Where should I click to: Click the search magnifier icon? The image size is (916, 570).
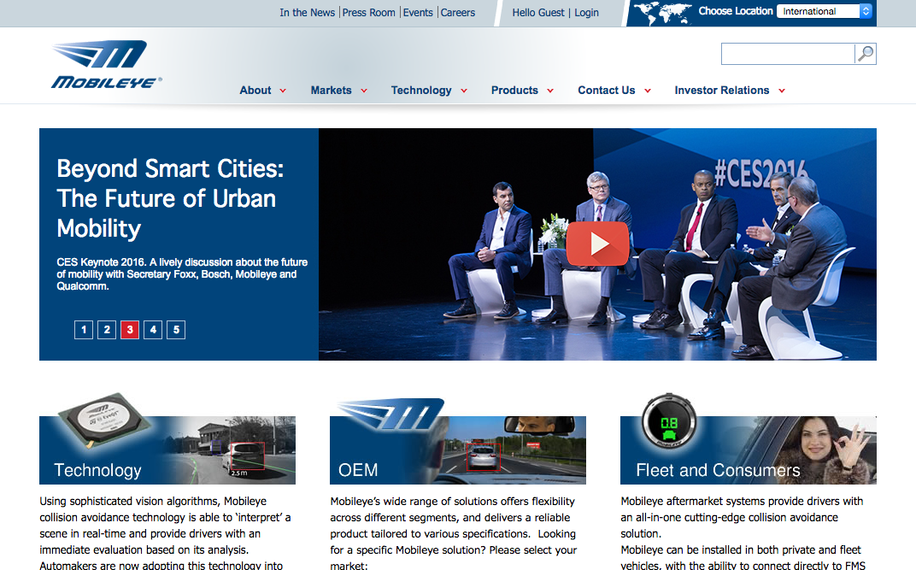coord(866,54)
